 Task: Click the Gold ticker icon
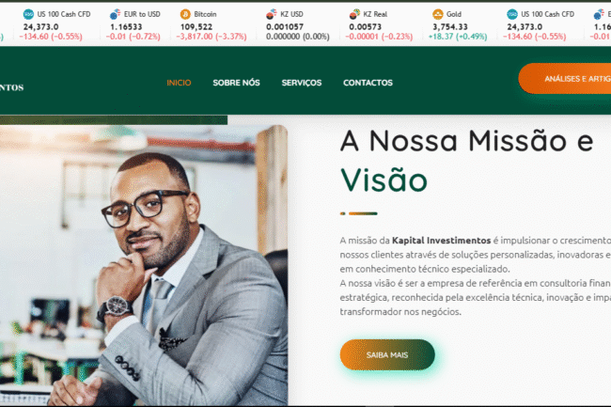(438, 14)
